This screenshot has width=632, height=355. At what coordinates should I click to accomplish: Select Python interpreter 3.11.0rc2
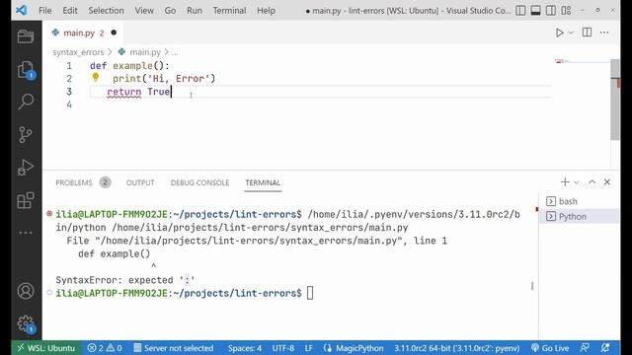point(456,348)
